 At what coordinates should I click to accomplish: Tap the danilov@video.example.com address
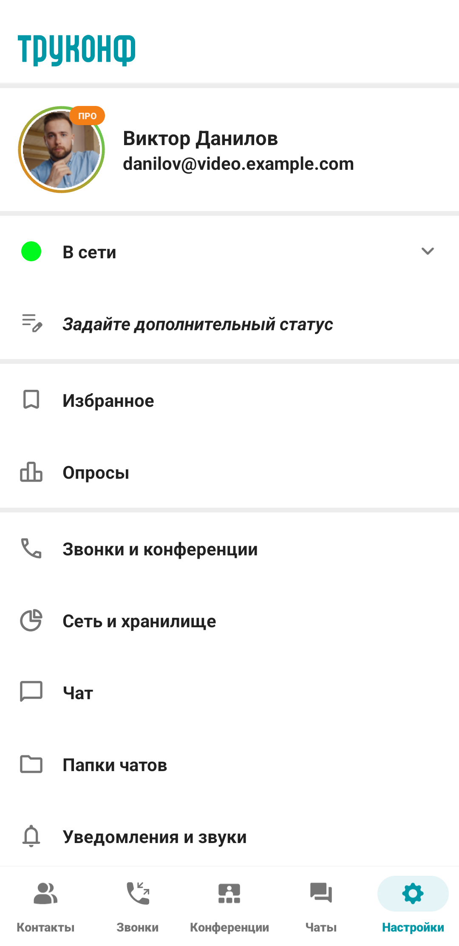pyautogui.click(x=238, y=164)
